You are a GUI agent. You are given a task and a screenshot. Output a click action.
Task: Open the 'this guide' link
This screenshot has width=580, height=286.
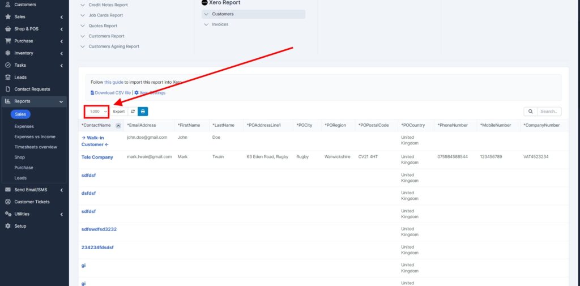point(113,82)
